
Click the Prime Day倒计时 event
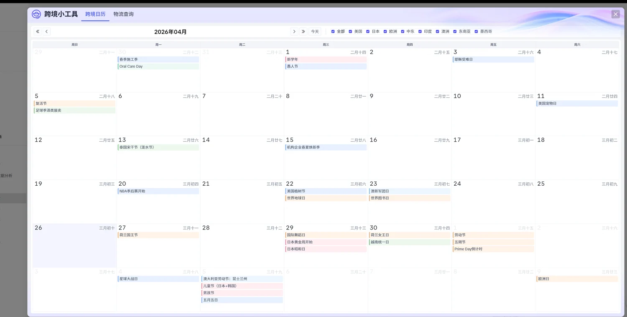[494, 249]
